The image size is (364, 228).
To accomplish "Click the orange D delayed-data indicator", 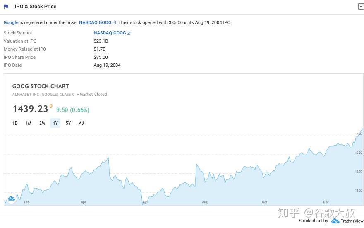I will [51, 106].
